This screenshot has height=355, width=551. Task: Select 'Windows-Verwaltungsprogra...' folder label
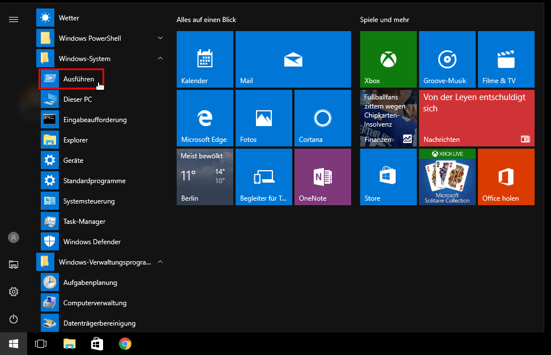(105, 262)
